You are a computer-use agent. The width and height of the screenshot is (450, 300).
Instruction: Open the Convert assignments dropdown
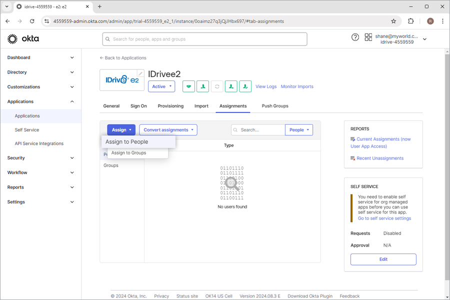pos(168,130)
